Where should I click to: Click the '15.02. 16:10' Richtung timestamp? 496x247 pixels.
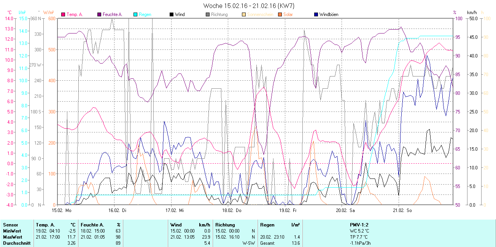[227, 236]
